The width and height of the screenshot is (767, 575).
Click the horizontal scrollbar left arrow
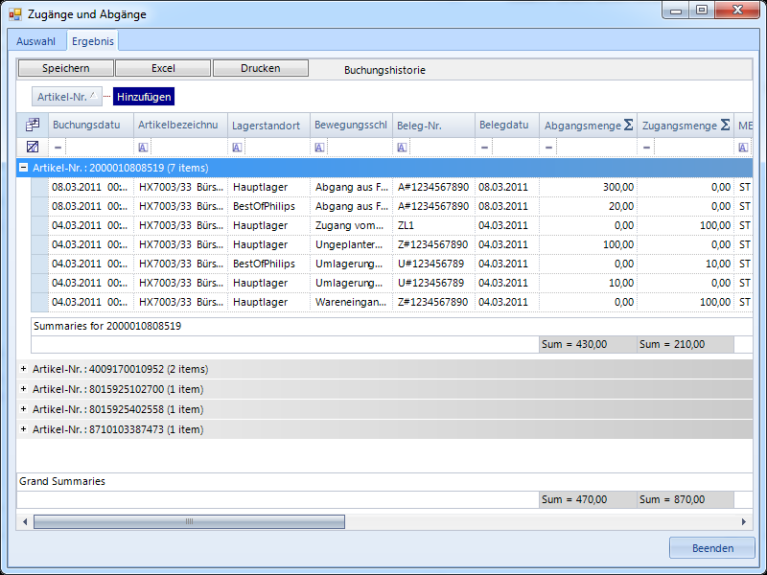tap(25, 521)
